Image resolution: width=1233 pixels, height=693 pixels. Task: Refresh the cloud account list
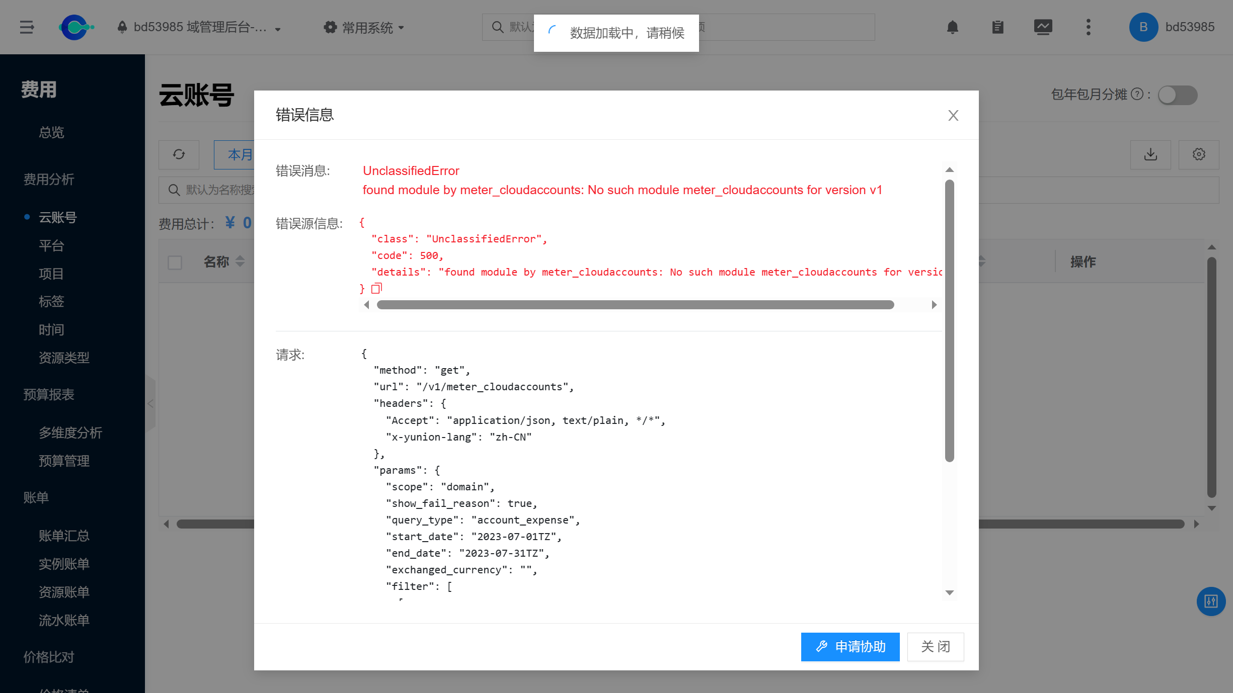(x=179, y=155)
